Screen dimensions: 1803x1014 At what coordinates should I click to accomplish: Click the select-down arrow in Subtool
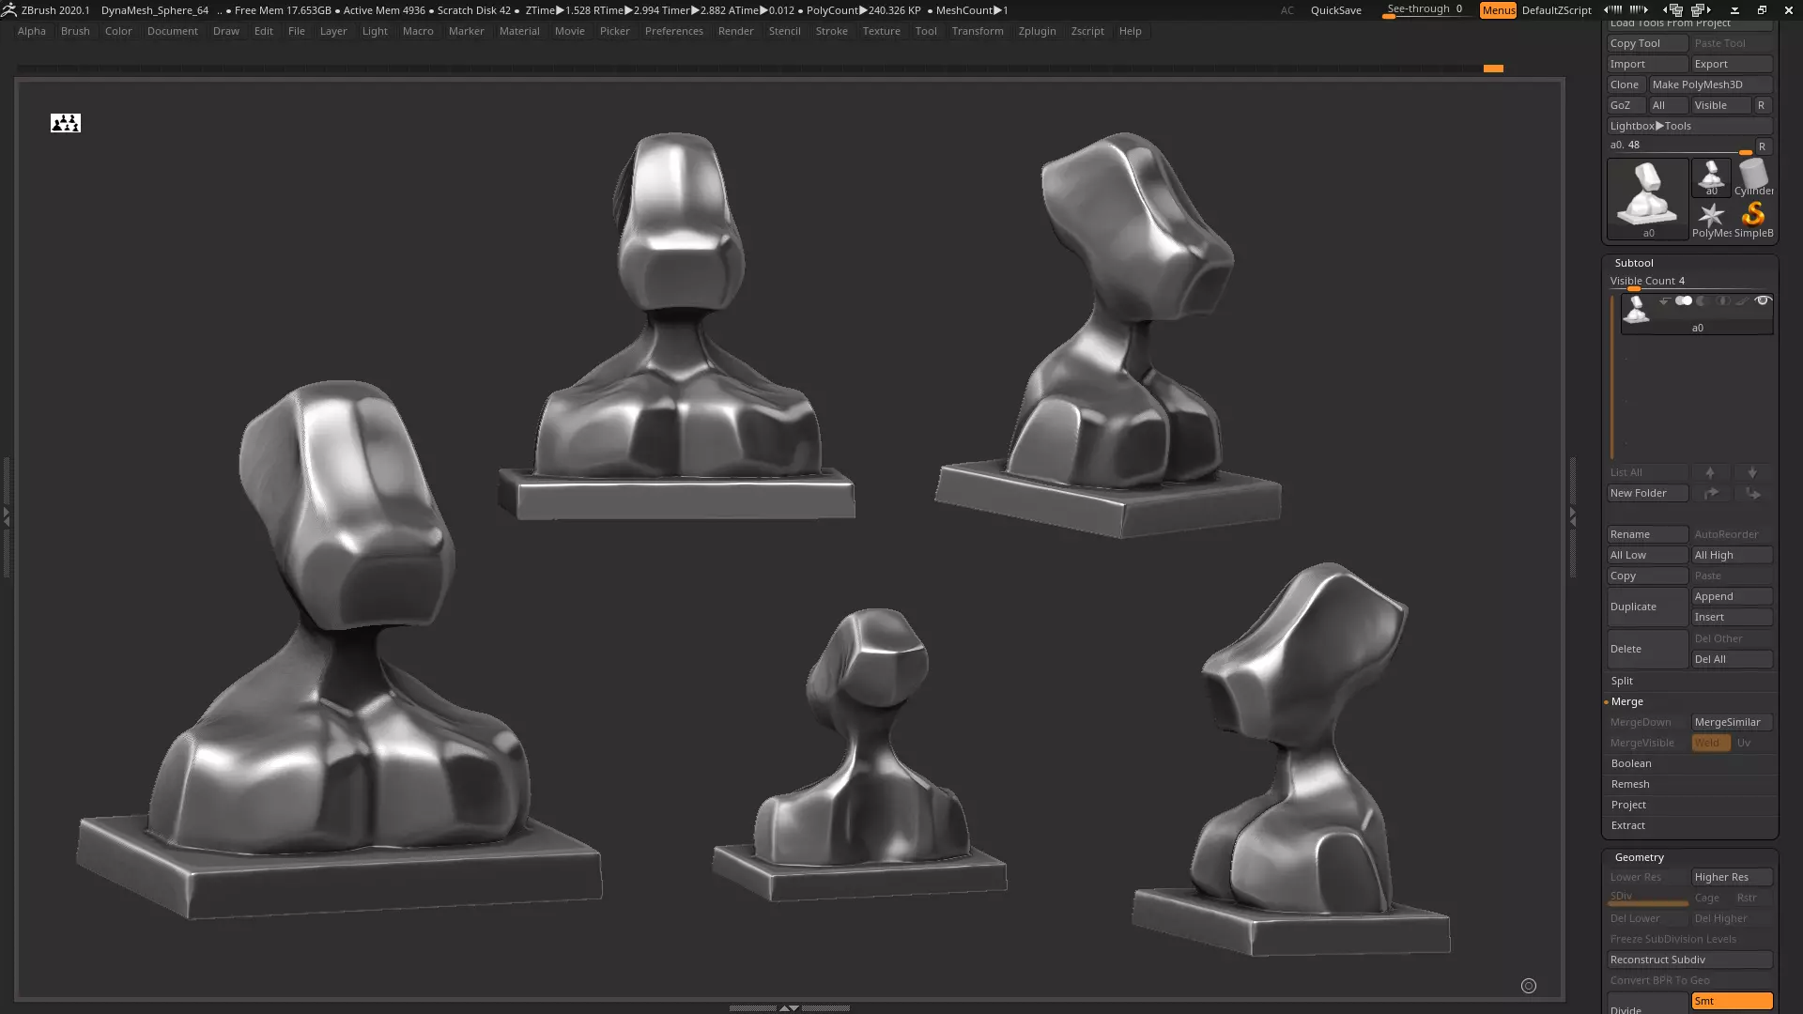click(1752, 472)
